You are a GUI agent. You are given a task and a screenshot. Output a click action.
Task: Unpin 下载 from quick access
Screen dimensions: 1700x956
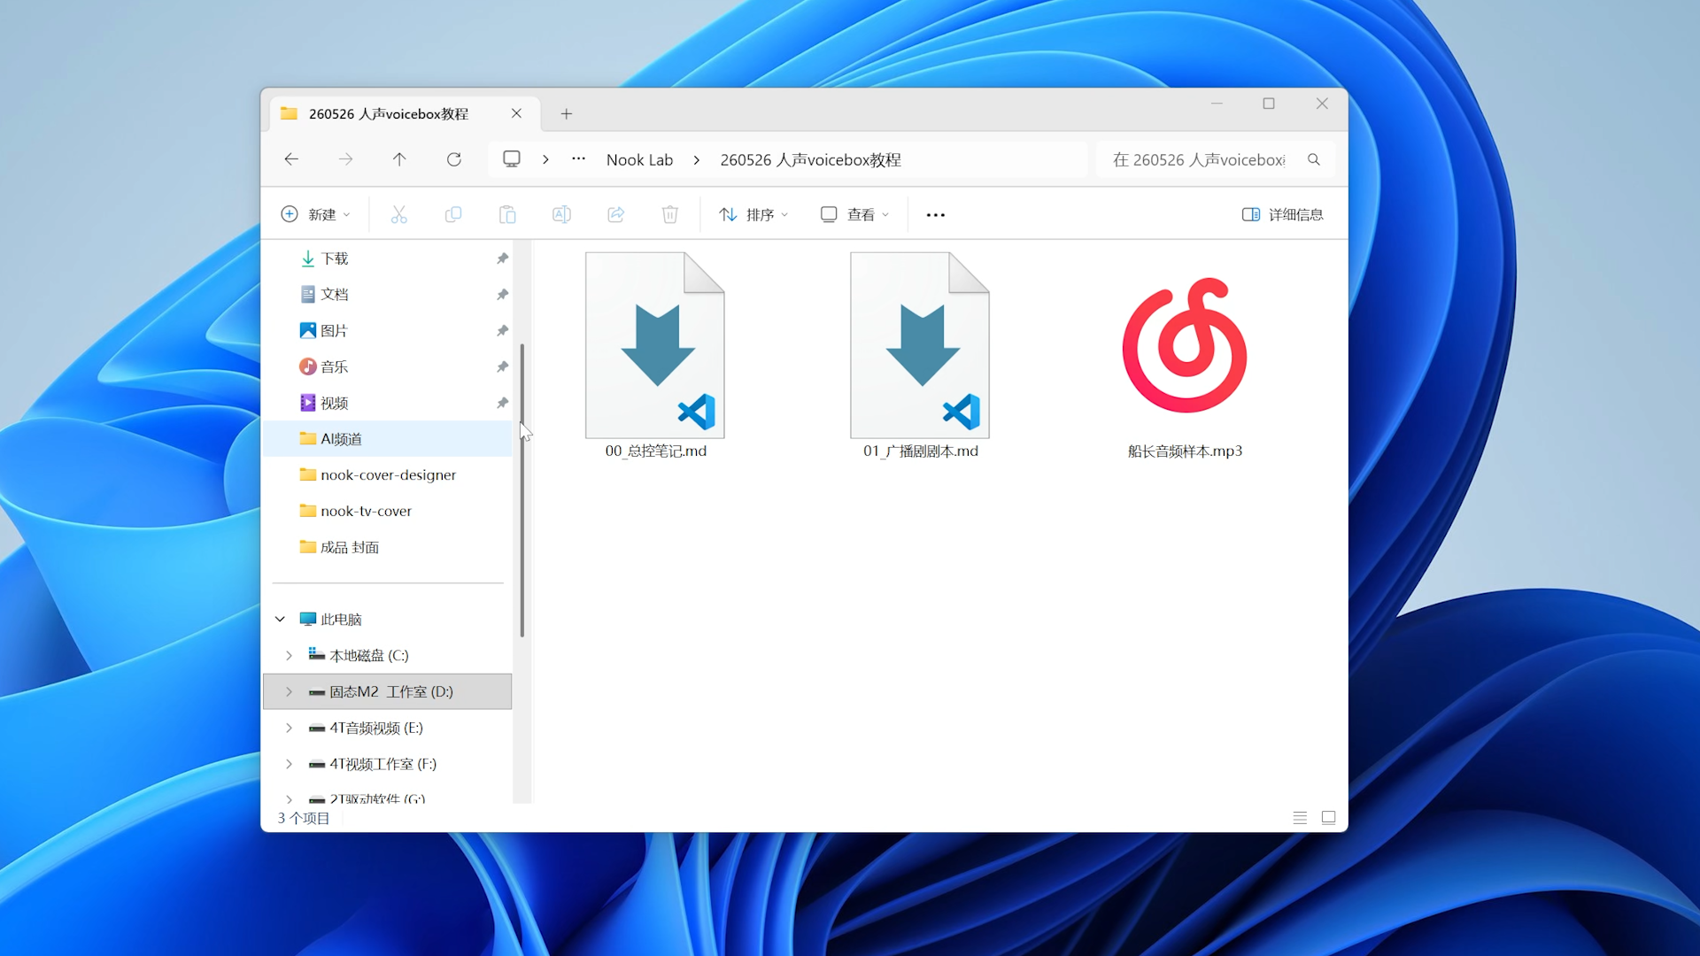tap(502, 258)
